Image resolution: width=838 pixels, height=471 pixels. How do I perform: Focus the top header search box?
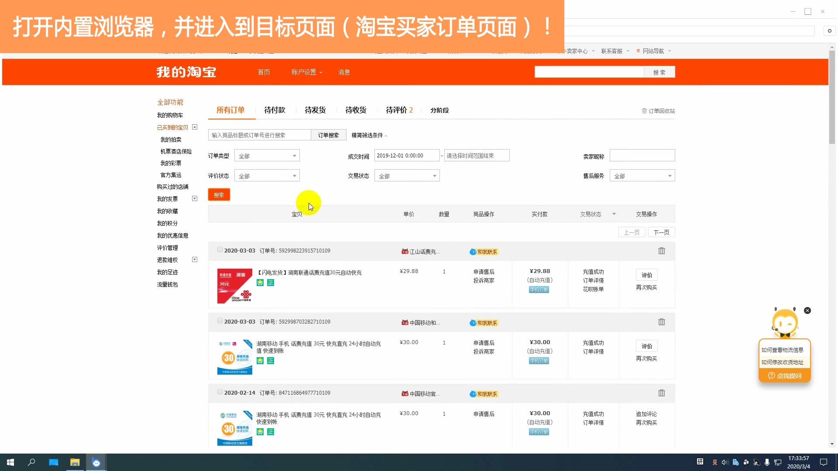point(589,72)
